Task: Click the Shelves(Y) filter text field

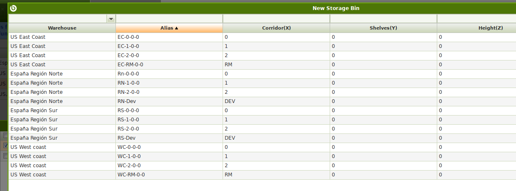Action: [x=383, y=19]
